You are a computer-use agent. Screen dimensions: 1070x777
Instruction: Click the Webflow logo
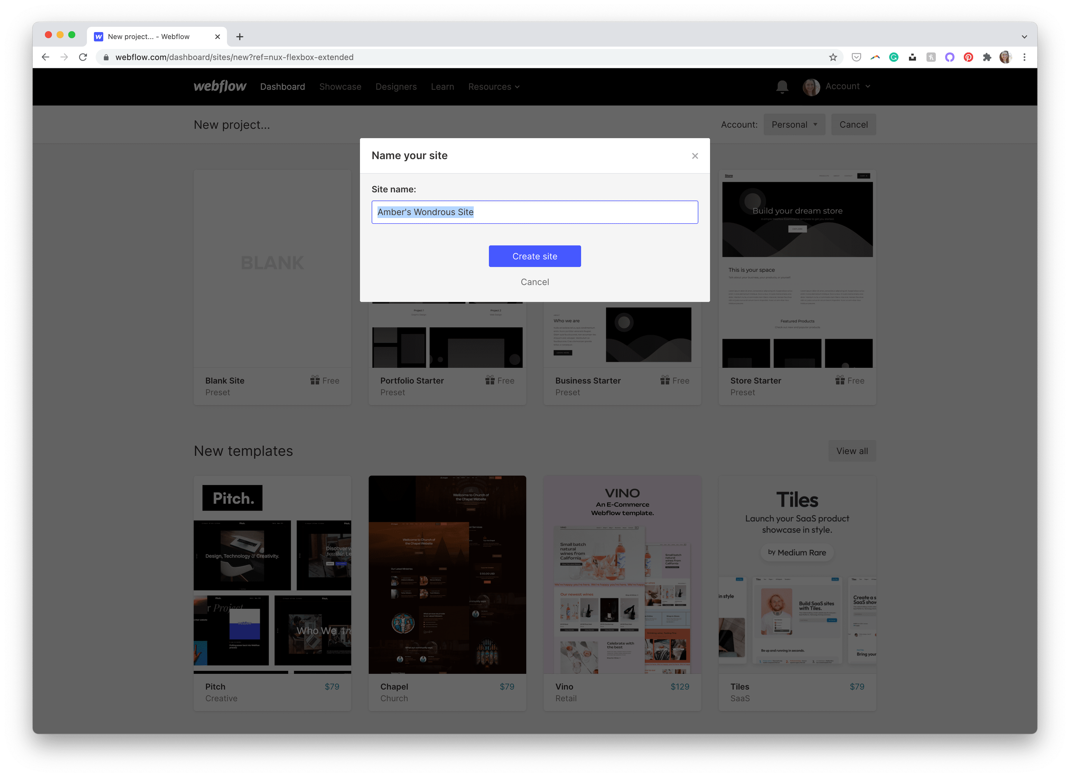[x=220, y=86]
